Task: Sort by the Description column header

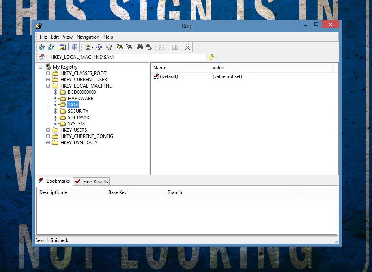Action: [x=71, y=192]
